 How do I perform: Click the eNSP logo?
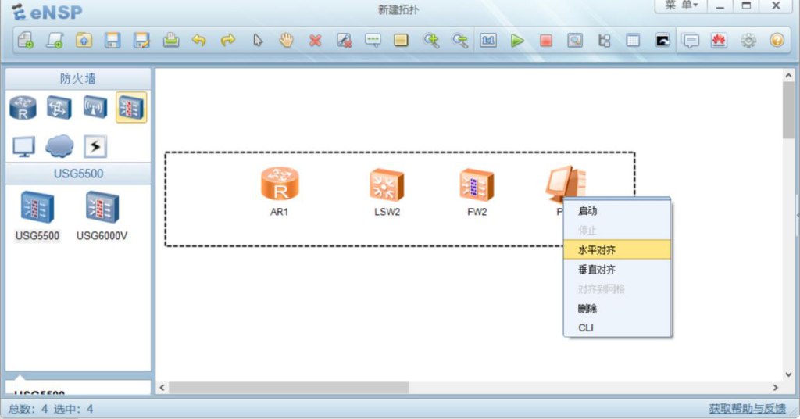47,12
